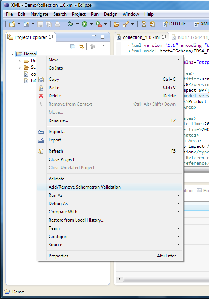The height and width of the screenshot is (299, 209).
Task: Click the Print toolbar icon
Action: pos(57,24)
